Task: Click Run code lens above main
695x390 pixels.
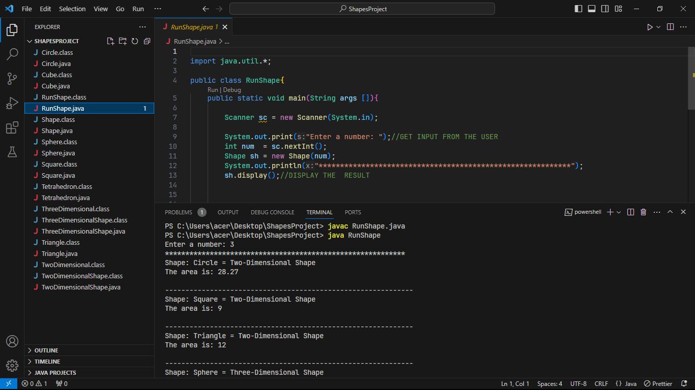Action: coord(213,90)
